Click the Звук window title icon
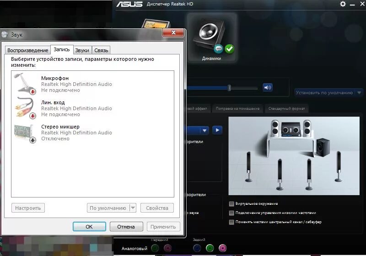The width and height of the screenshot is (366, 256). pos(5,34)
